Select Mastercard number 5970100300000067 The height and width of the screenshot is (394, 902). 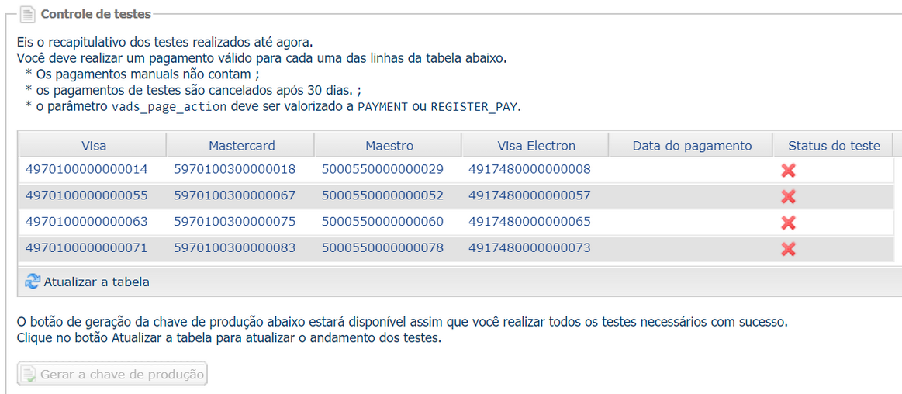pos(235,195)
